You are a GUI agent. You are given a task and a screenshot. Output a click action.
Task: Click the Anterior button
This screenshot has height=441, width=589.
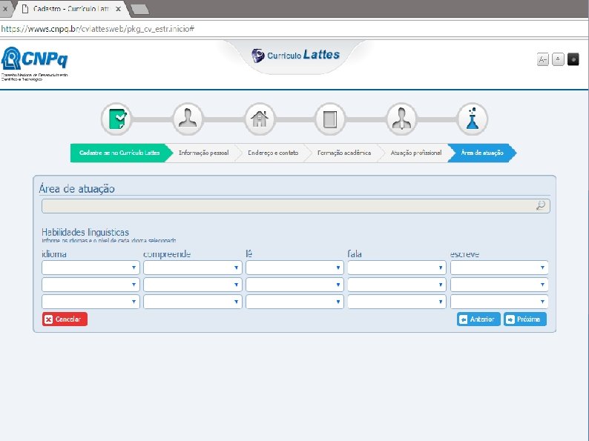pos(478,319)
